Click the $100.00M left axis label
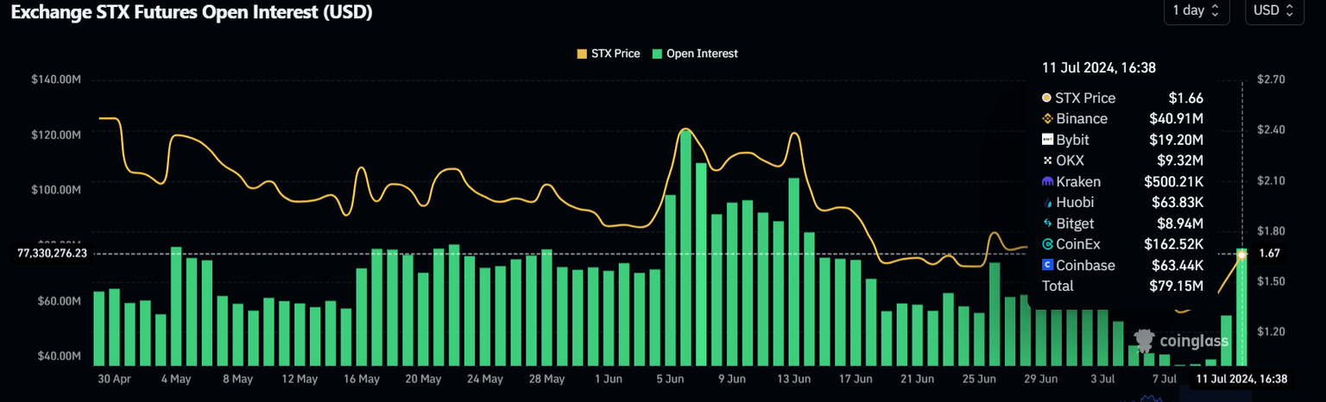This screenshot has width=1326, height=402. pos(56,190)
